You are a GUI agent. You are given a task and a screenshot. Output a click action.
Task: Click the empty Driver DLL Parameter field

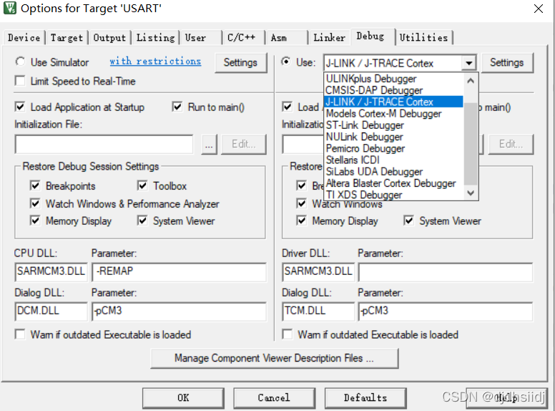(x=446, y=272)
